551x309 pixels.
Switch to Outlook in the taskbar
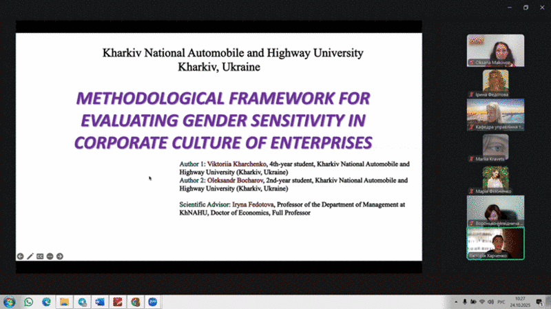point(101,301)
